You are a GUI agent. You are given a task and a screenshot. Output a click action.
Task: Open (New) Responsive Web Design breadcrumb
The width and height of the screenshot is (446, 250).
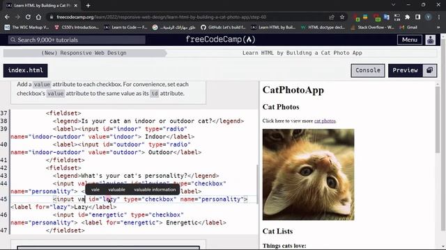point(84,53)
